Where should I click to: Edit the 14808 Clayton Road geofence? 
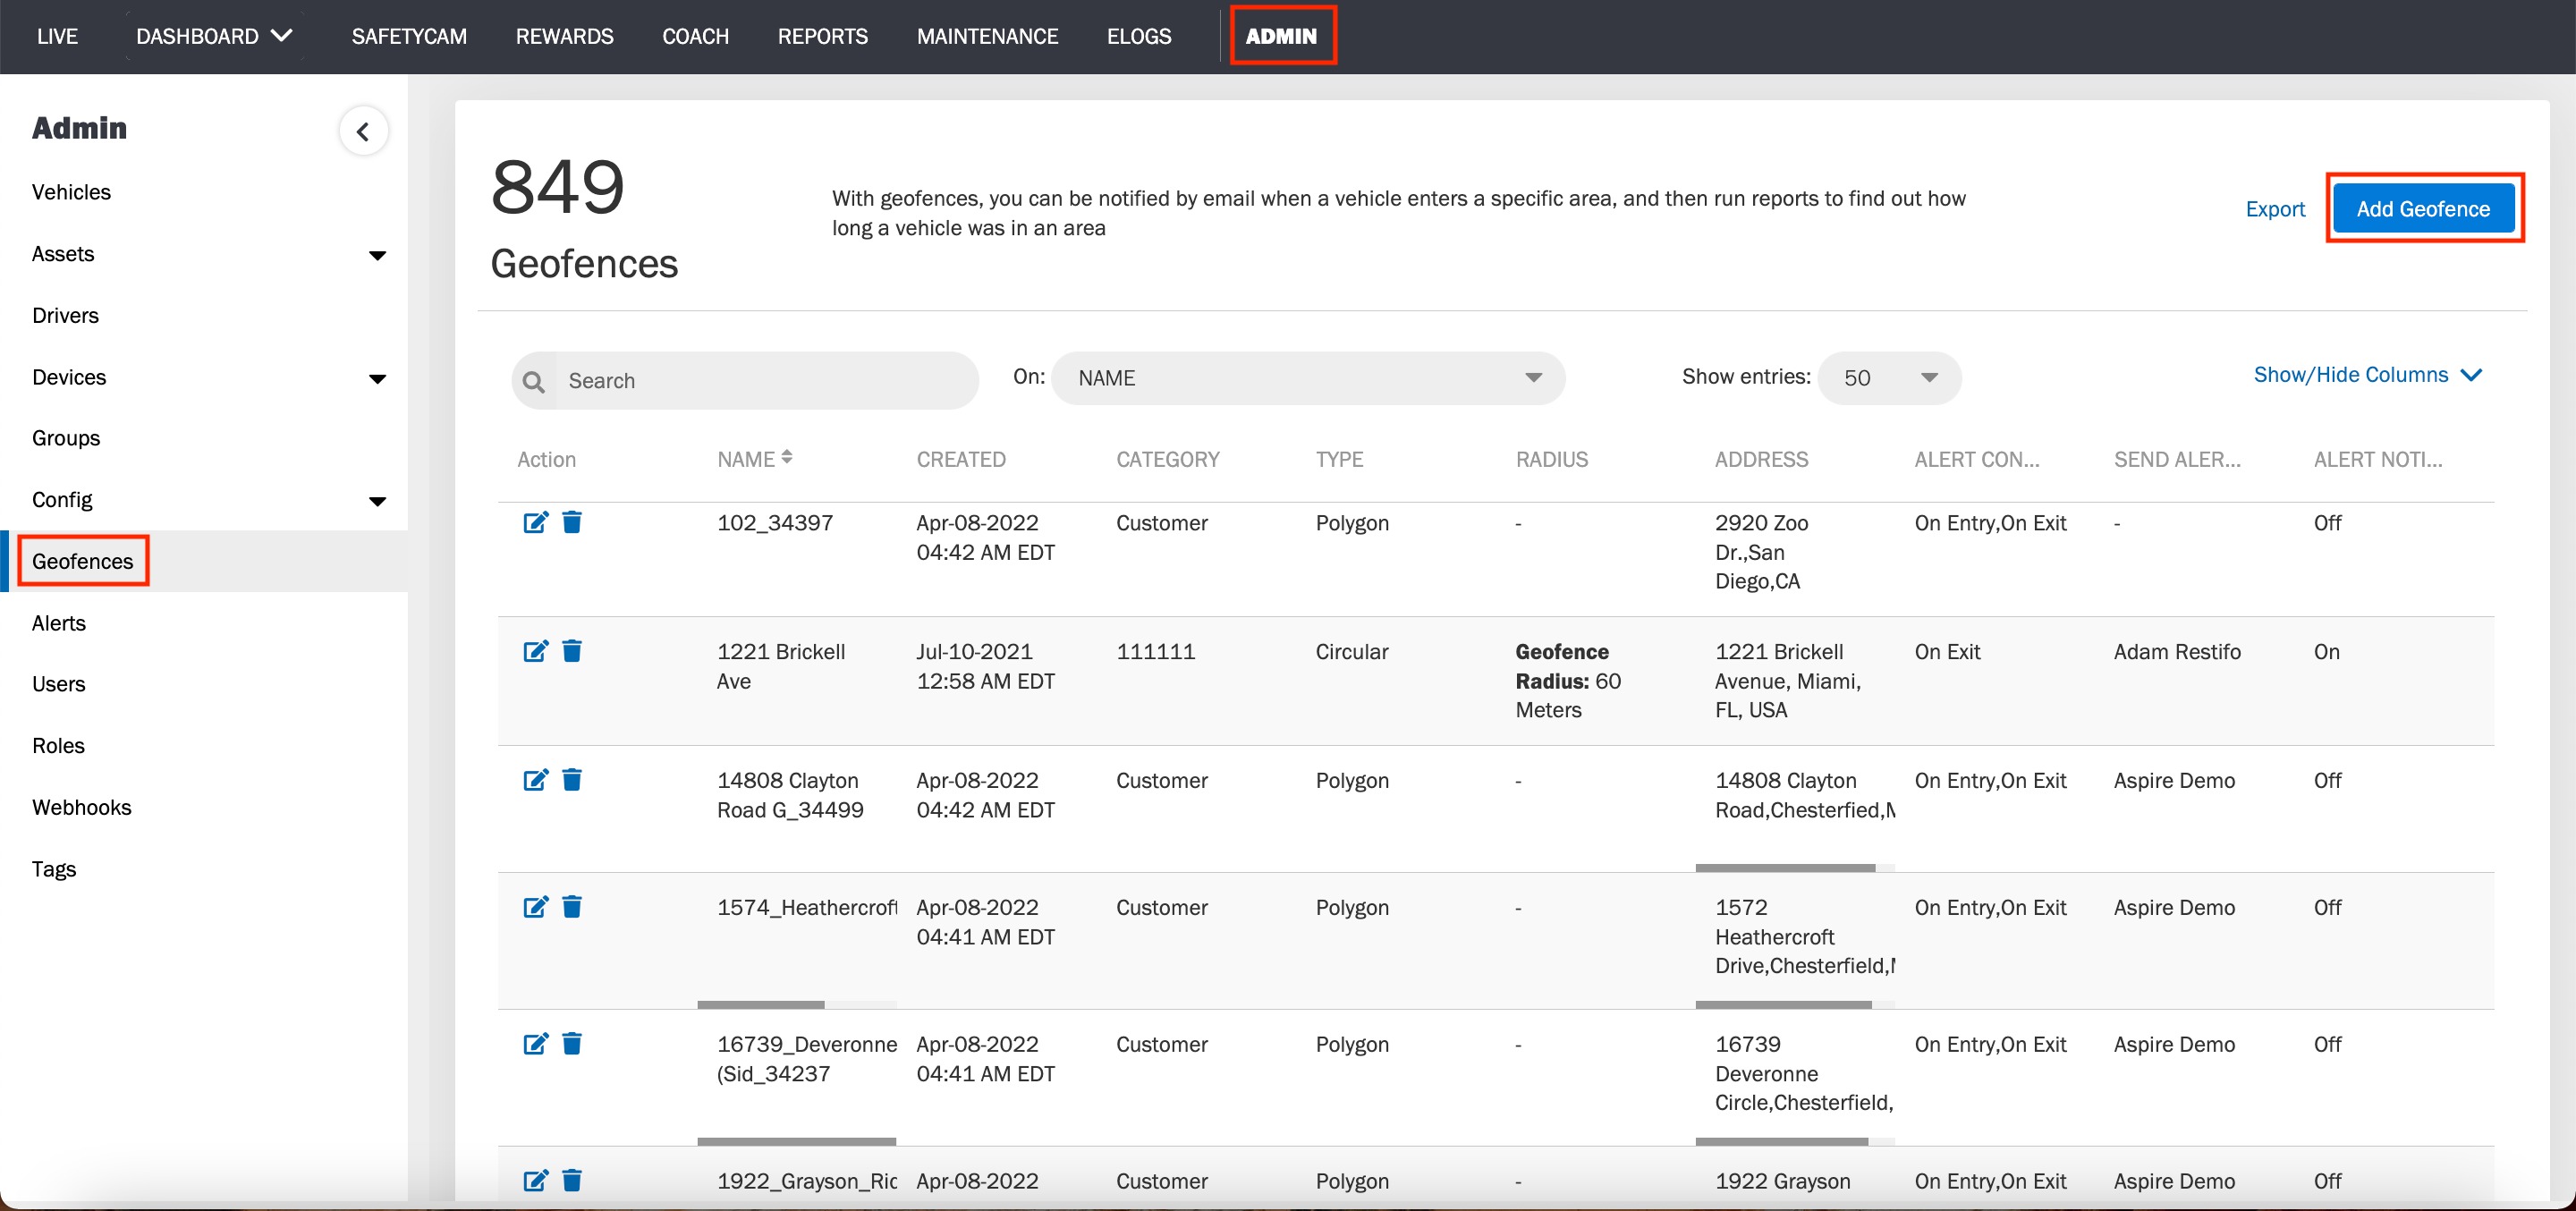(x=535, y=779)
